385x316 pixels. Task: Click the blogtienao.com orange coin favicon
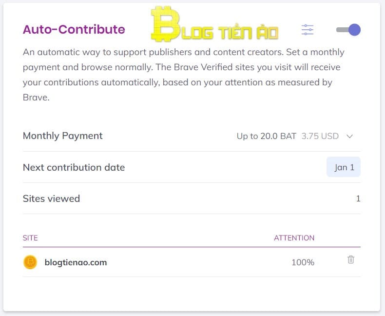click(30, 262)
